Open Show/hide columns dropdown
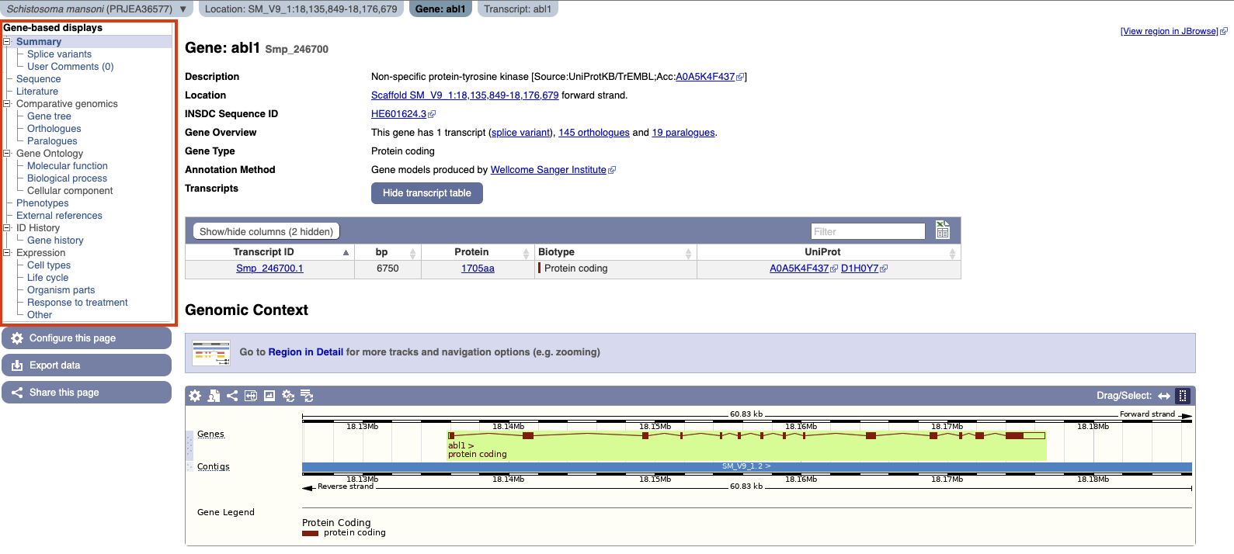This screenshot has width=1234, height=554. [266, 231]
